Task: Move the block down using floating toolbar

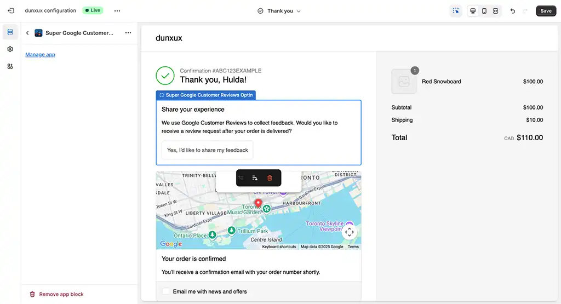Action: coord(255,178)
